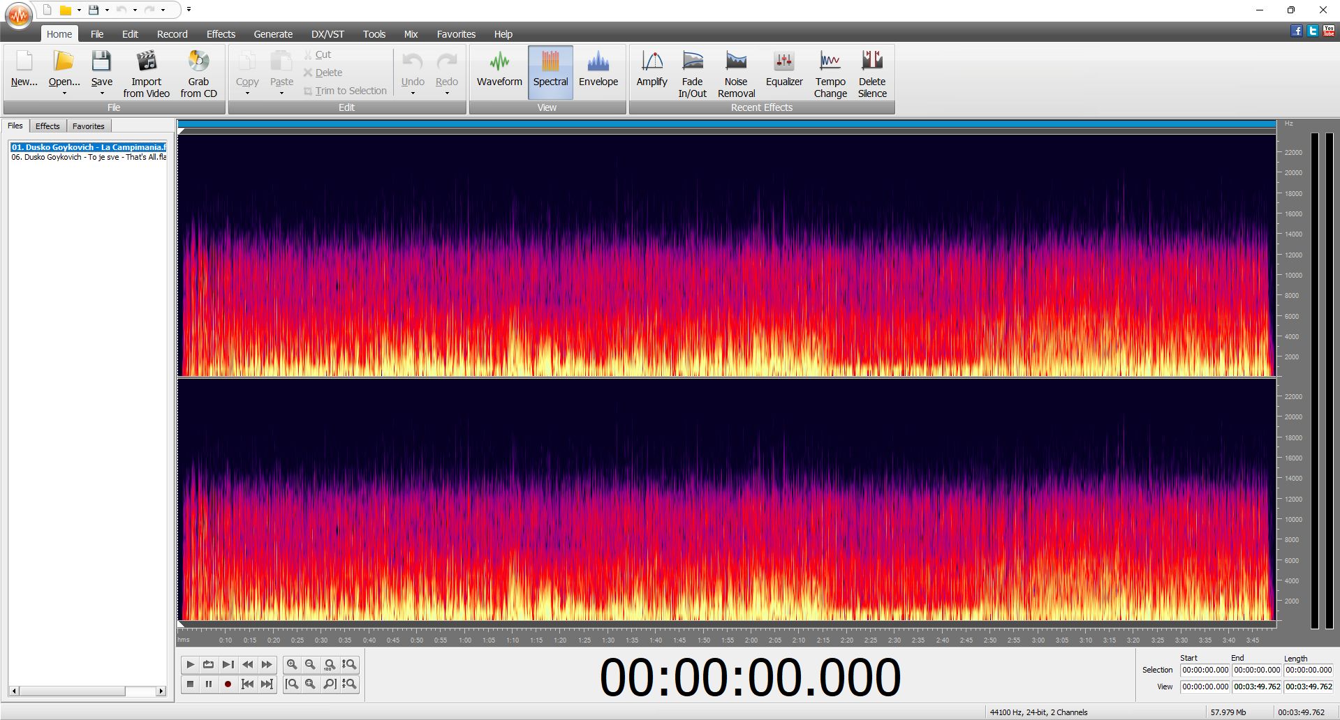Open the Noise Removal effect

pos(736,74)
